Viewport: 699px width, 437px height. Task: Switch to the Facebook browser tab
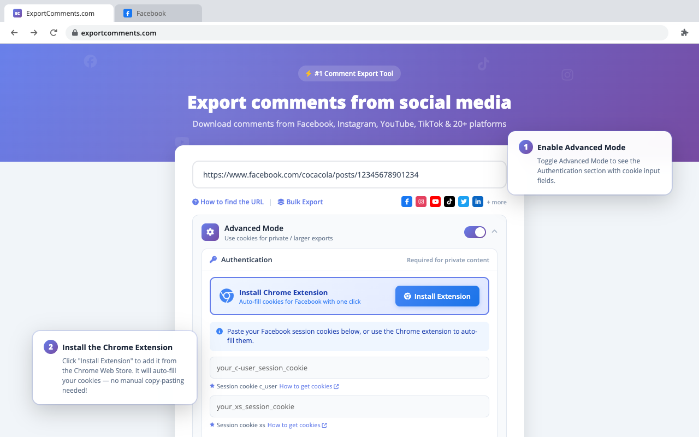pos(158,13)
